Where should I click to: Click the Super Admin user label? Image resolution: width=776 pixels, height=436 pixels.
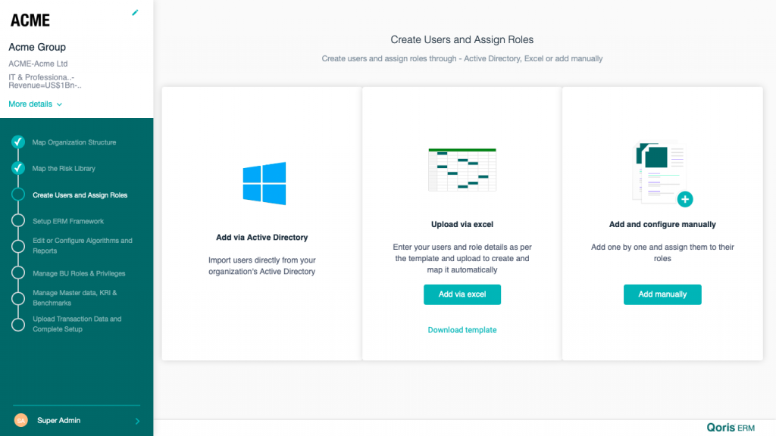(x=58, y=421)
